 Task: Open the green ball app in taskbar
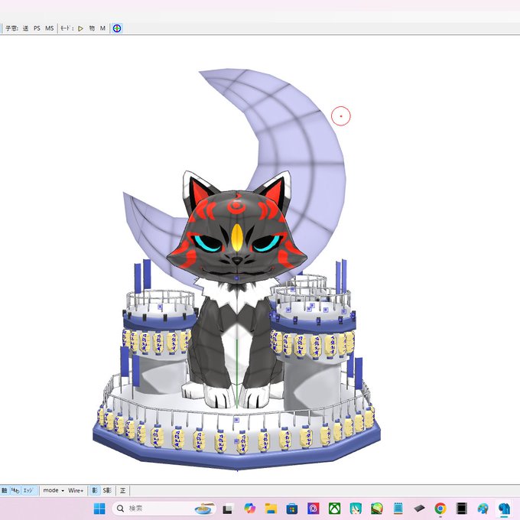[x=377, y=509]
